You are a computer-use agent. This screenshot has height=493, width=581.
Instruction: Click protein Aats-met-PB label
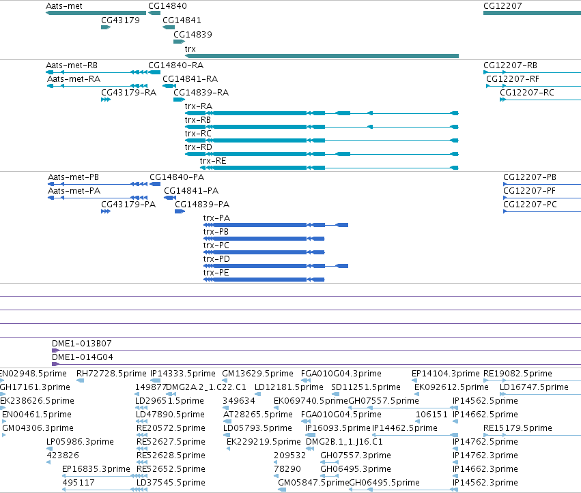pyautogui.click(x=73, y=177)
